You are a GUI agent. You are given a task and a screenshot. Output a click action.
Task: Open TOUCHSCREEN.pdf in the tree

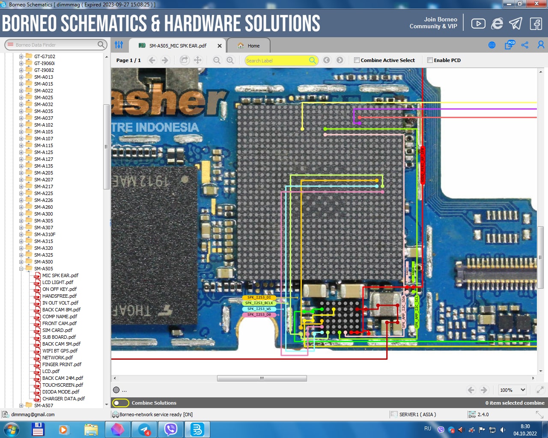coord(63,385)
